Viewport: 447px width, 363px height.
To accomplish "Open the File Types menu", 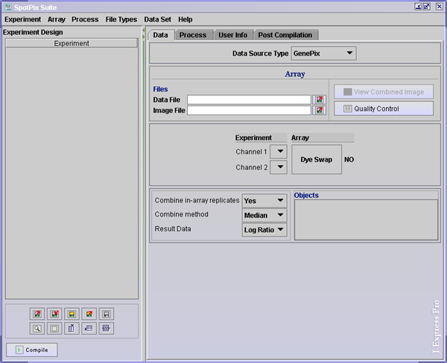I will click(x=121, y=19).
